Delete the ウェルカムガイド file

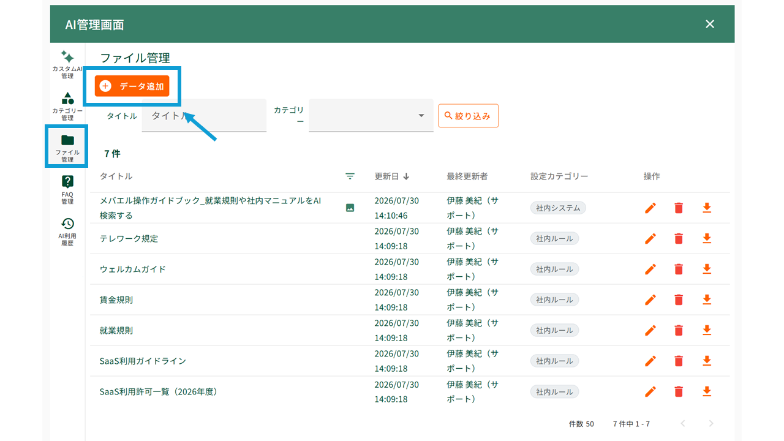click(x=679, y=269)
